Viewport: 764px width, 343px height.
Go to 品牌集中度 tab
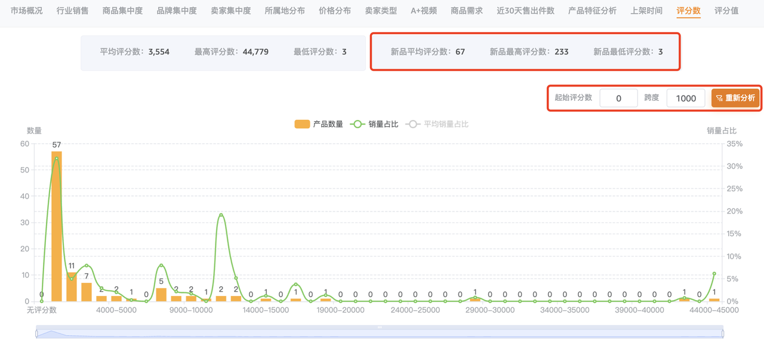[177, 11]
